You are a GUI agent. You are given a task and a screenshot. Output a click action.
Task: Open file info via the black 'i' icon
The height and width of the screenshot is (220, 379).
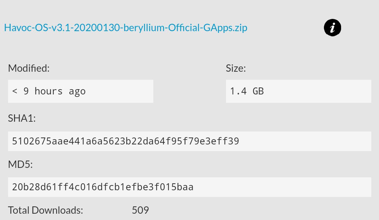(332, 28)
